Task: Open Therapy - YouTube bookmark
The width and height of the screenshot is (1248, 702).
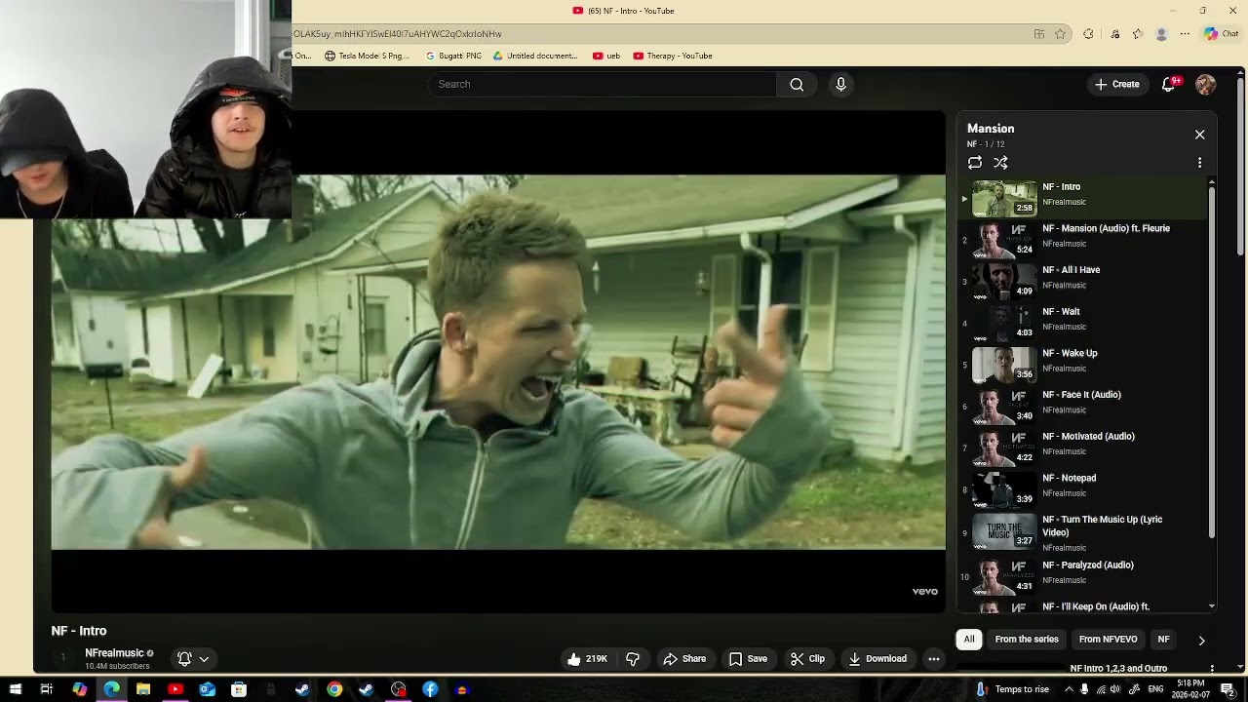Action: [x=673, y=57]
